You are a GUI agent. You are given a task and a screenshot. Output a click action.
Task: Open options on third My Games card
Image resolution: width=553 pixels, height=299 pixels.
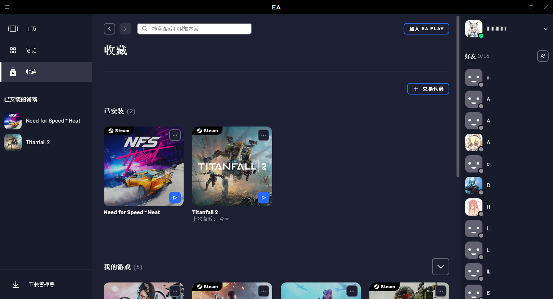click(352, 291)
